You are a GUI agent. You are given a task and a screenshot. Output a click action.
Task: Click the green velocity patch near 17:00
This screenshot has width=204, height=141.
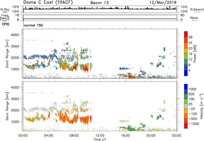[x=131, y=128]
